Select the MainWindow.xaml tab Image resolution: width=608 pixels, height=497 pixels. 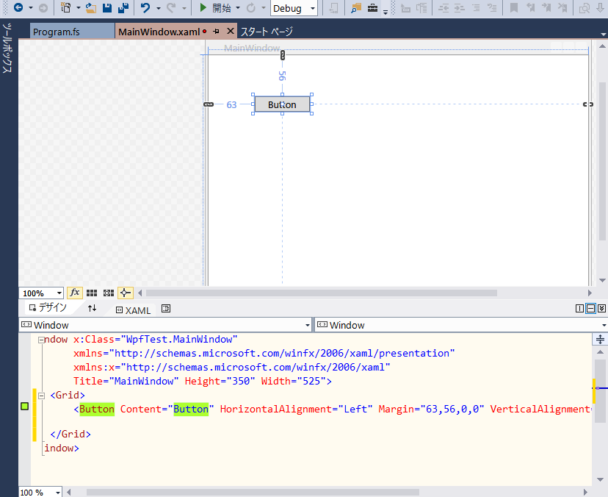[x=159, y=32]
